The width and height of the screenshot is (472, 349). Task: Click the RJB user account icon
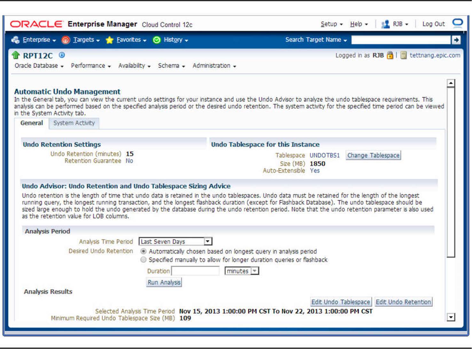(x=385, y=24)
